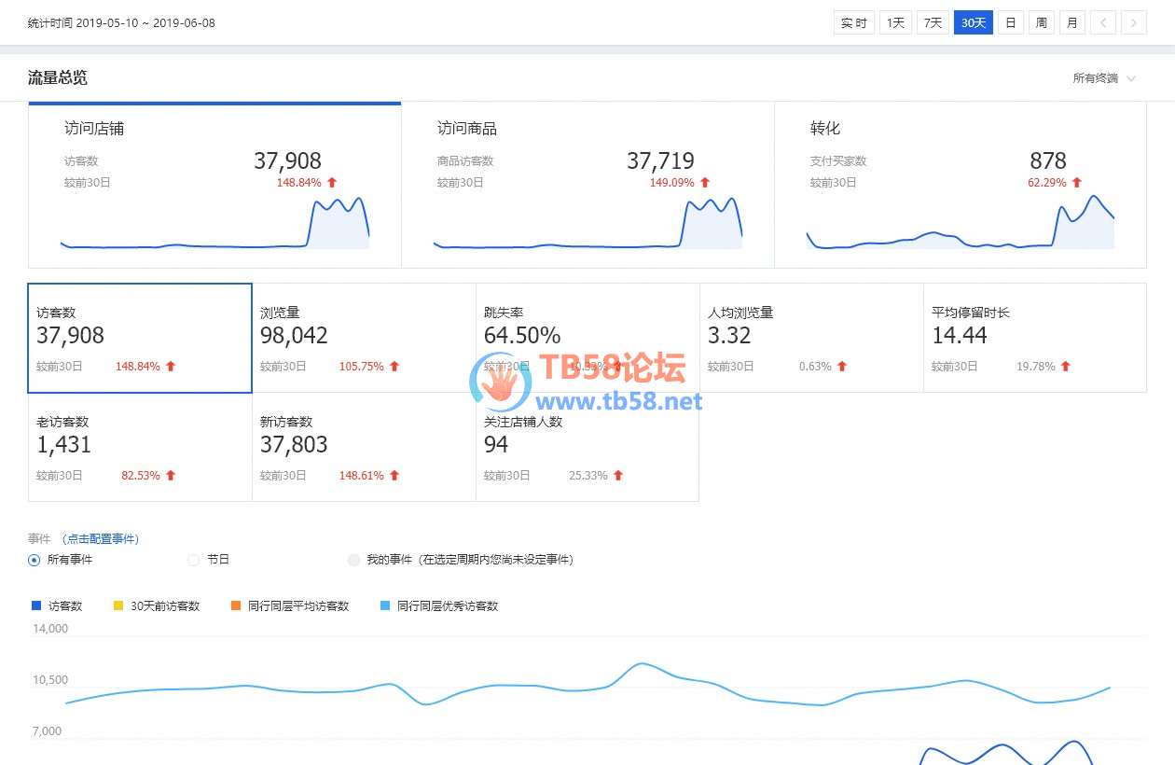Click the orange 同行同层平均访客数 legend icon
Image resolution: width=1175 pixels, height=765 pixels.
[235, 605]
